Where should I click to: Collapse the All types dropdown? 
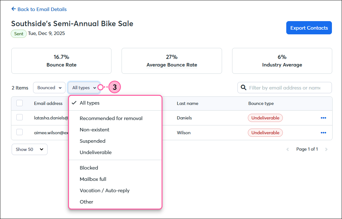point(84,87)
